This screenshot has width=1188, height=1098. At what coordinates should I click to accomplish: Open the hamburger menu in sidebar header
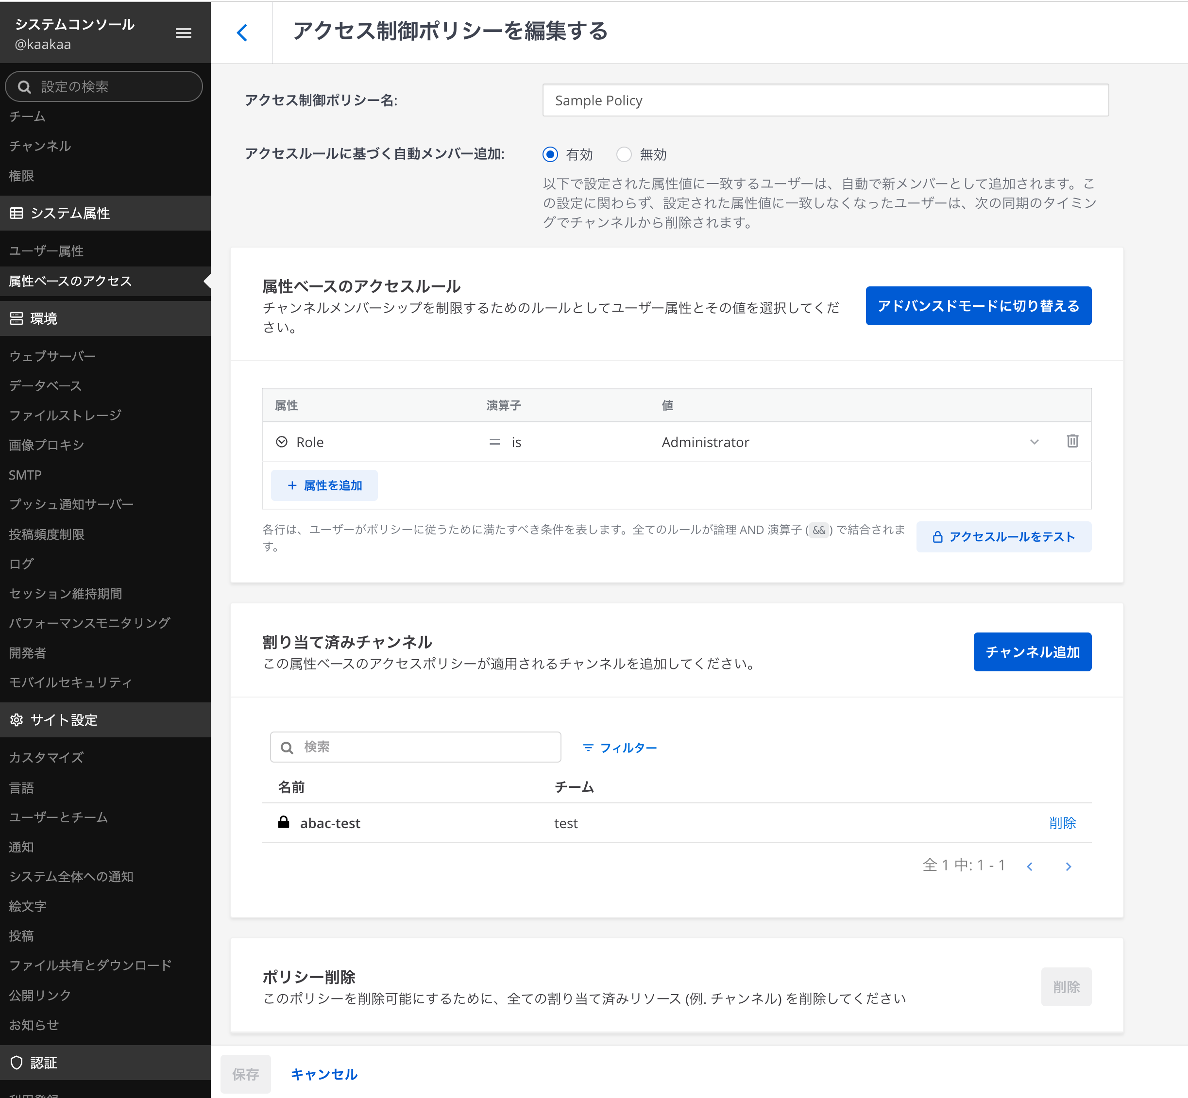pyautogui.click(x=183, y=33)
